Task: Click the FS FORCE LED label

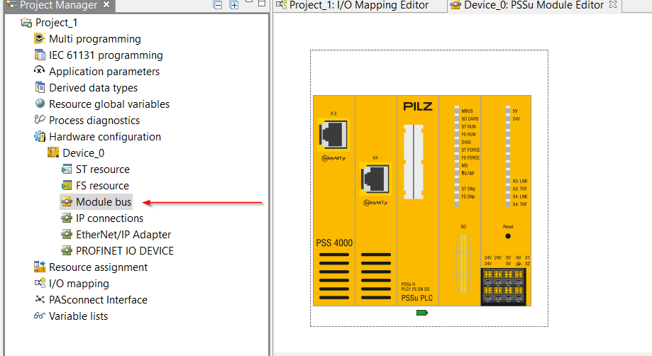Action: 470,158
